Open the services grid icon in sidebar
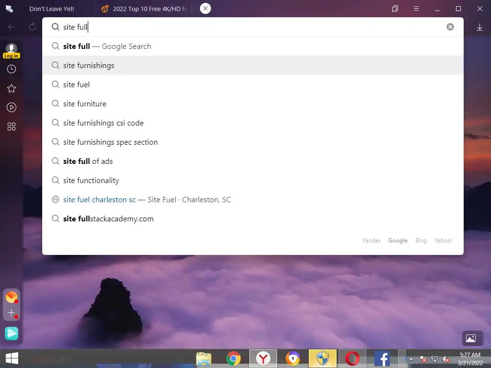Screen dimensions: 491x368 click(x=12, y=126)
